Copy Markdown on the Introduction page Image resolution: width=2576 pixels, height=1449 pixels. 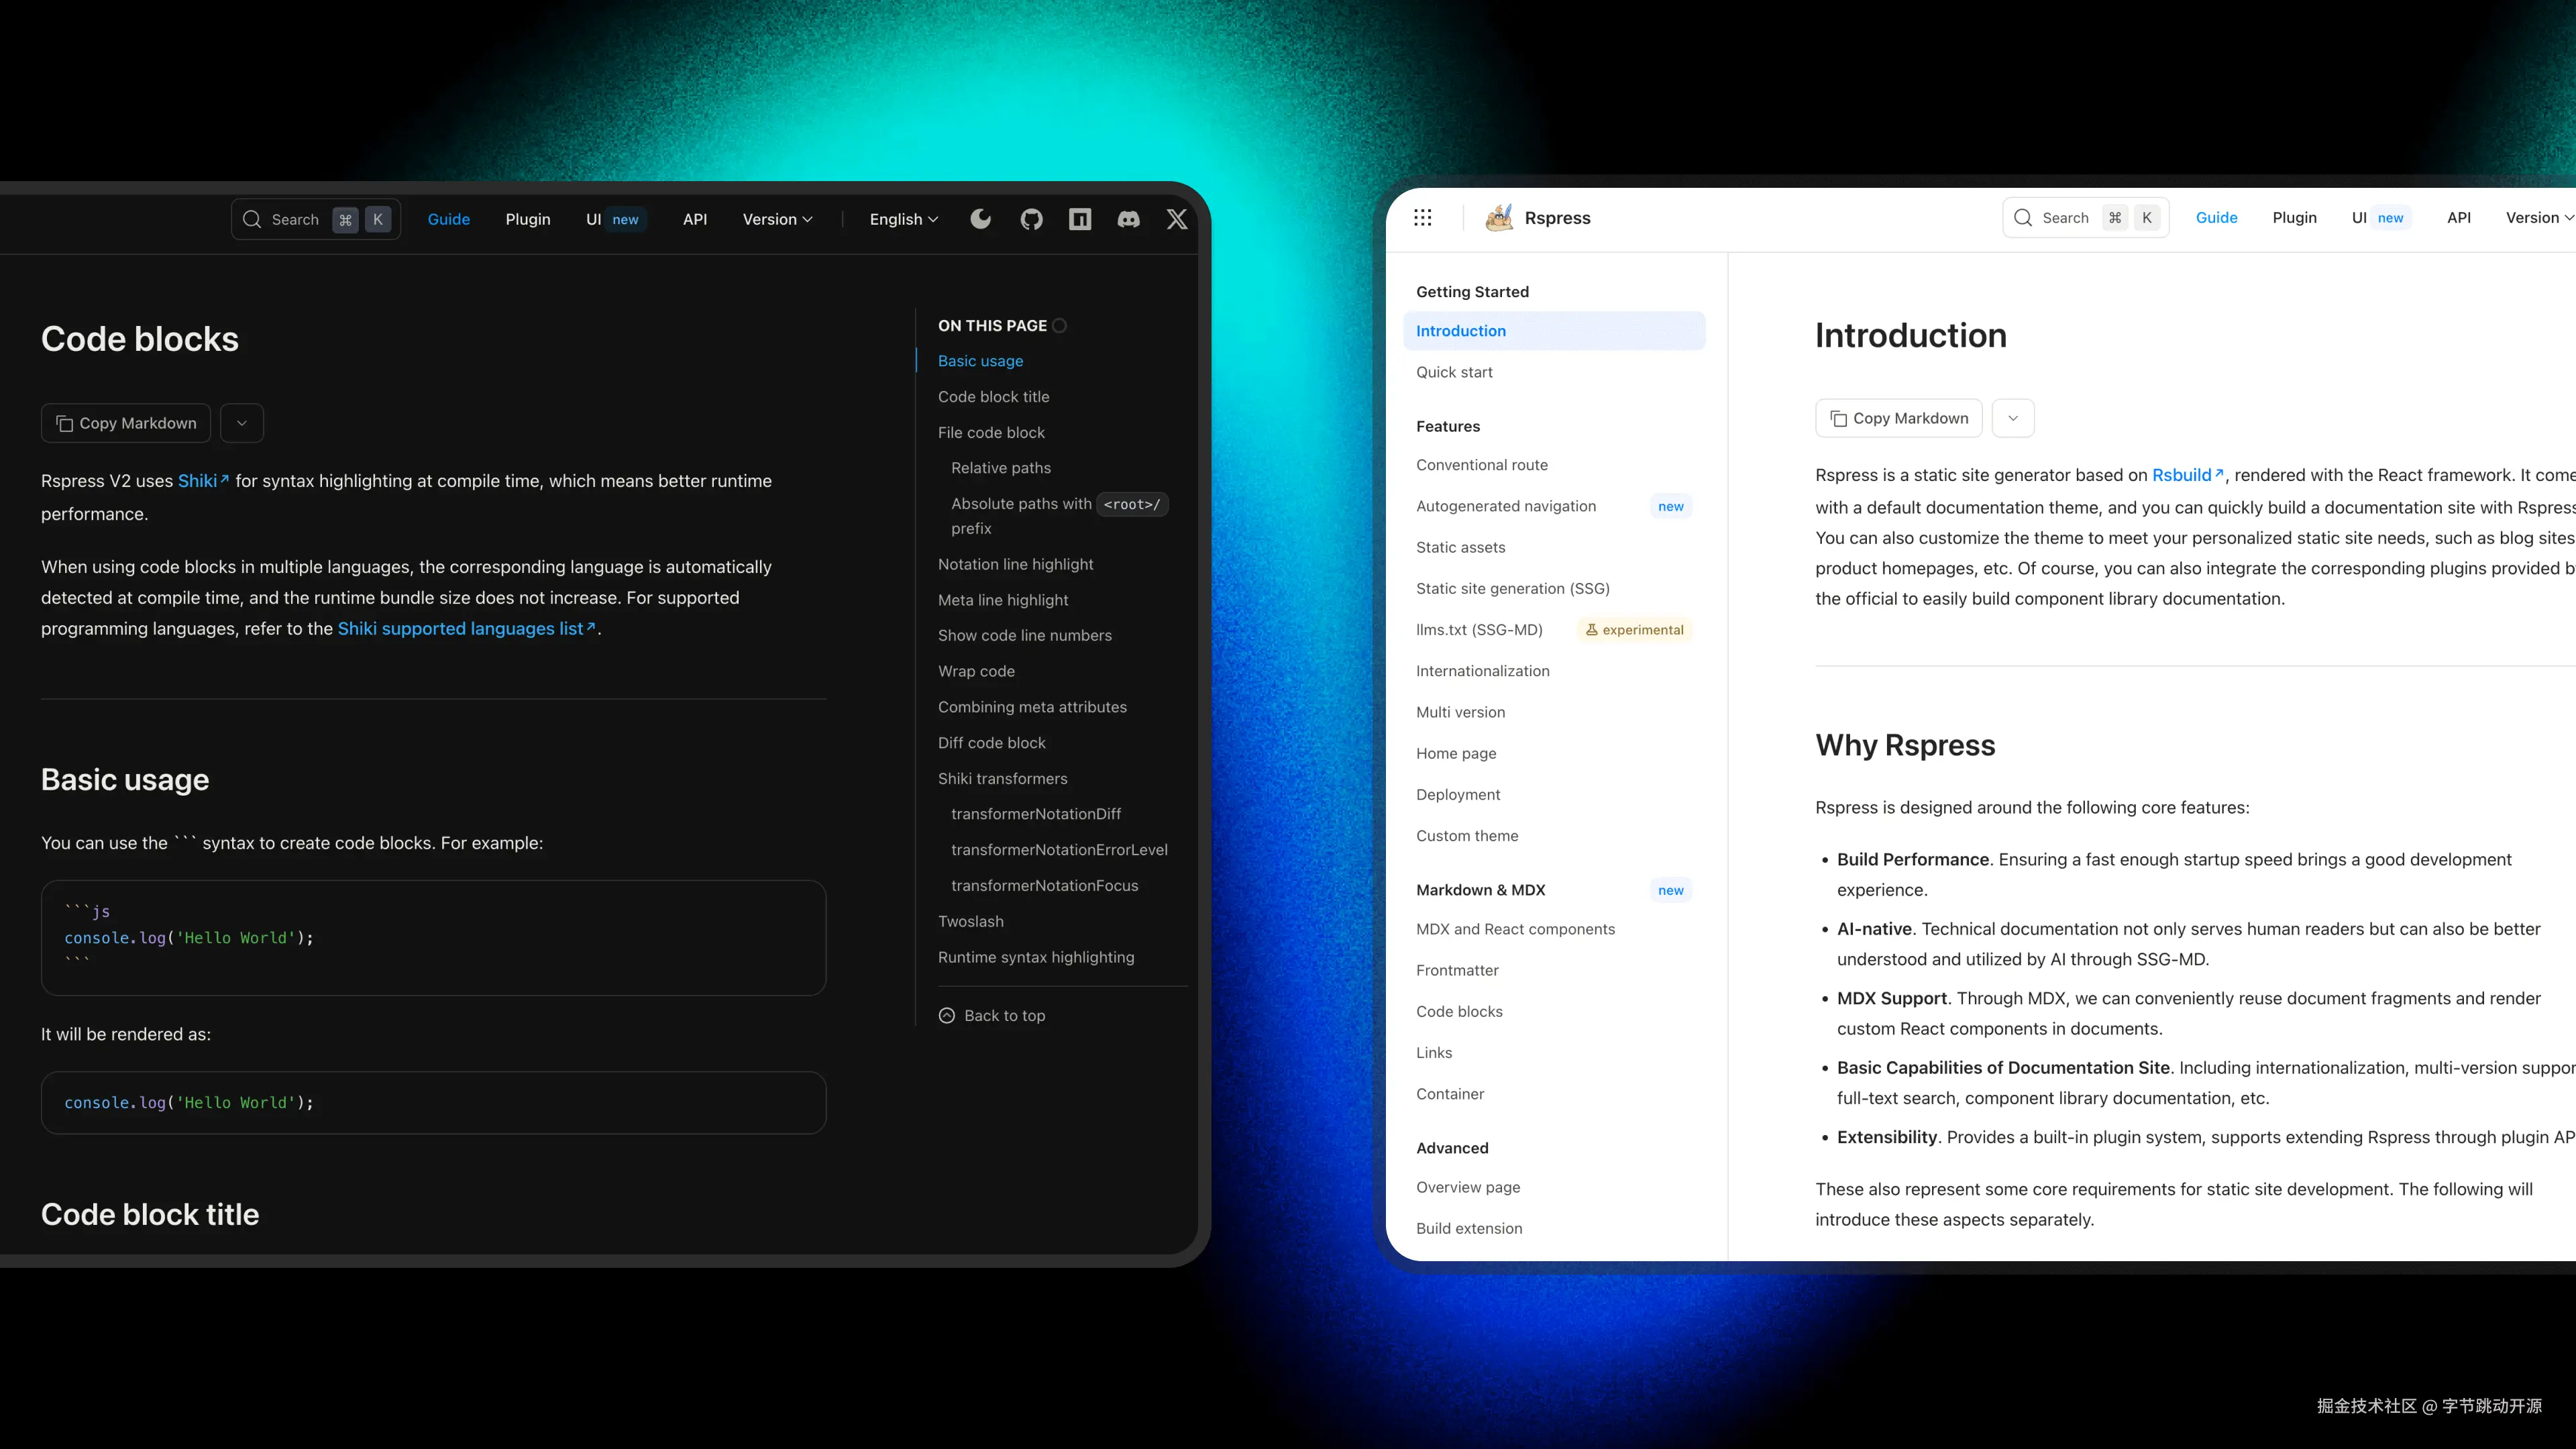point(1898,418)
